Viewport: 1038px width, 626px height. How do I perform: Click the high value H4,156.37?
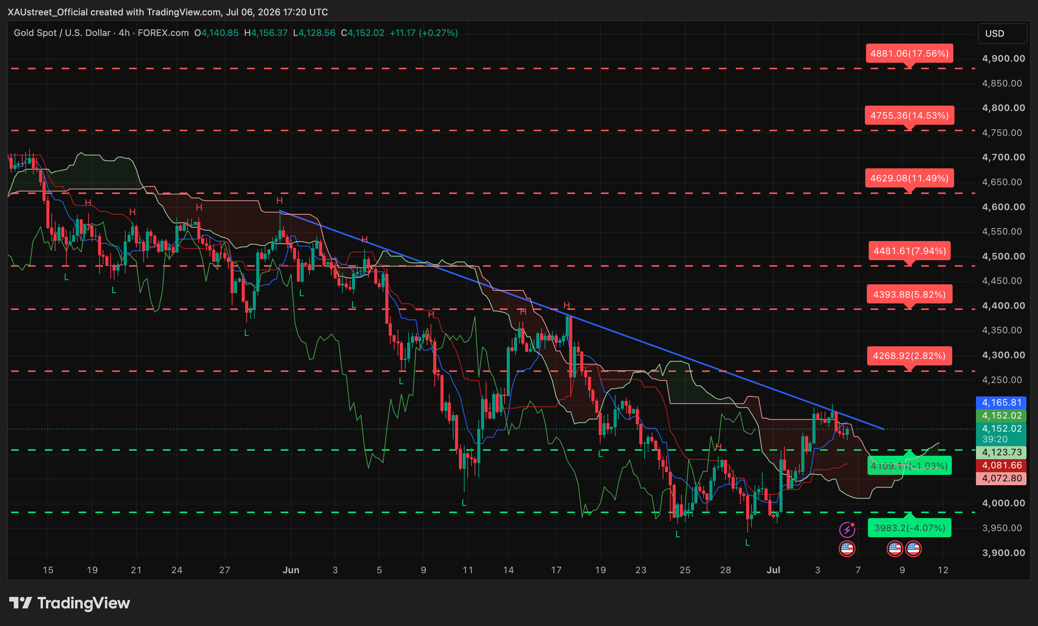pyautogui.click(x=266, y=33)
